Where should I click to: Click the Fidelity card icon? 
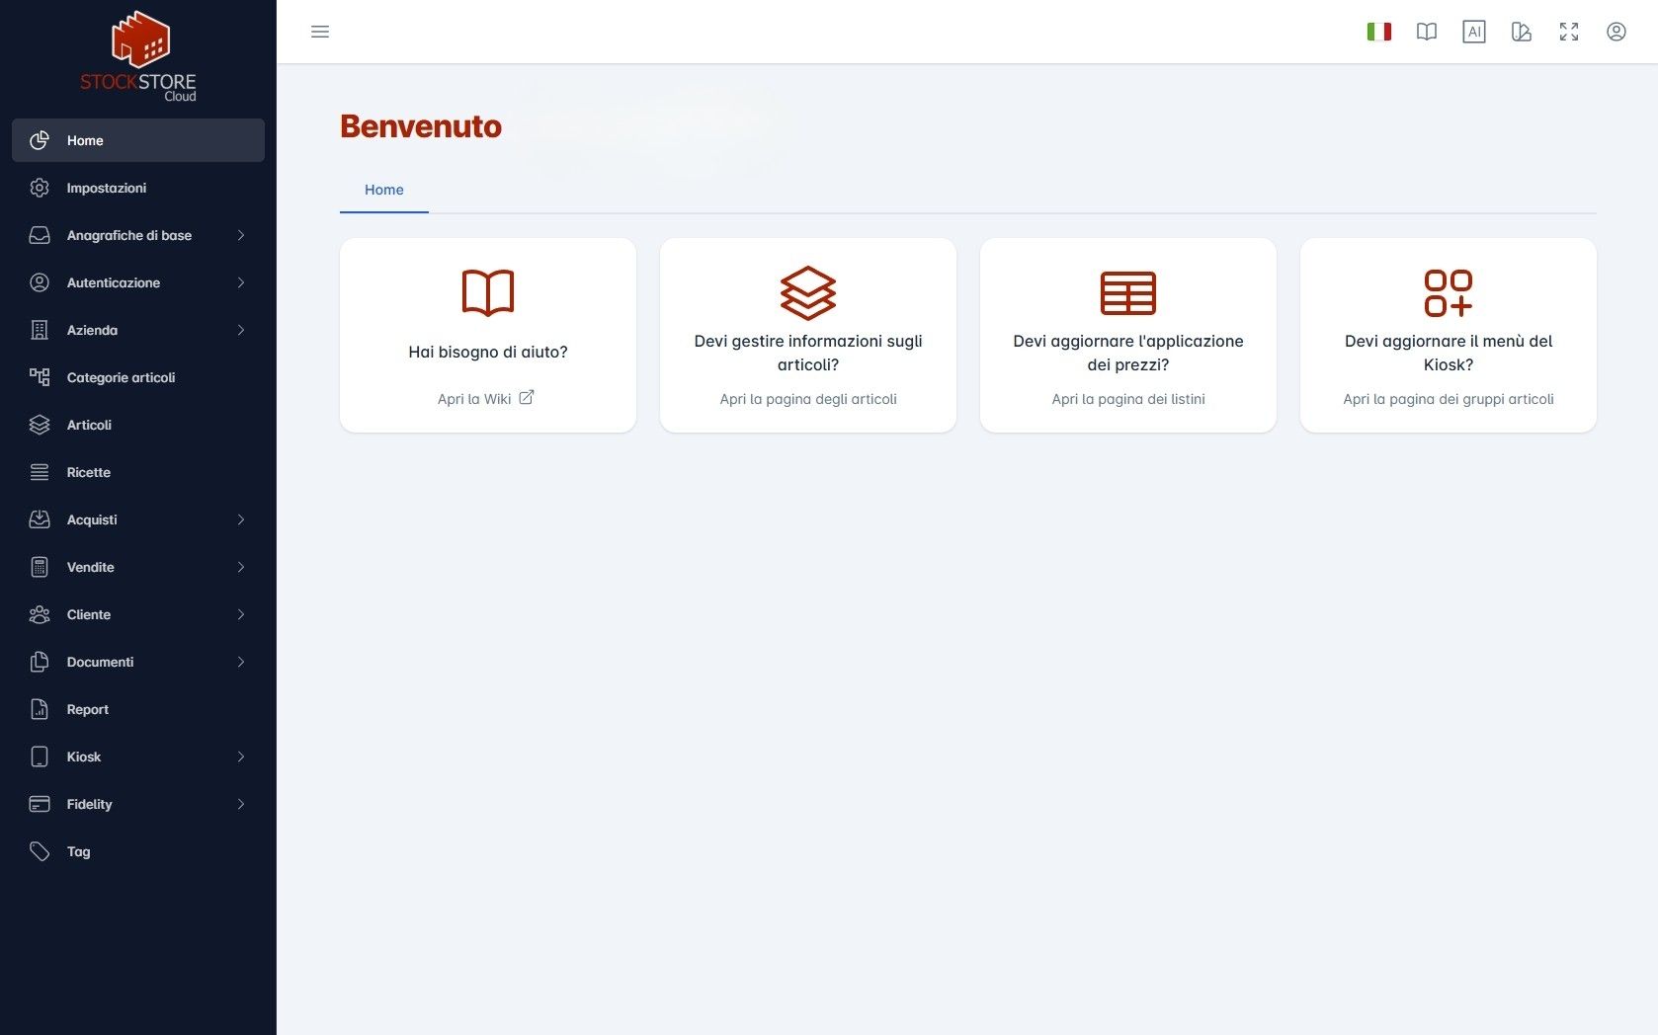coord(40,804)
